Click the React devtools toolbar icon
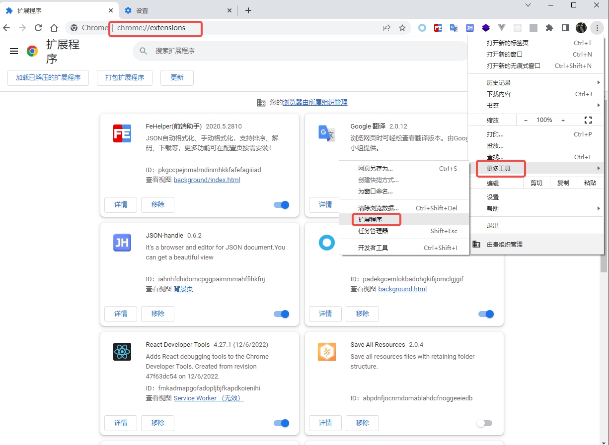Screen dimensions: 609x445 tap(518, 28)
